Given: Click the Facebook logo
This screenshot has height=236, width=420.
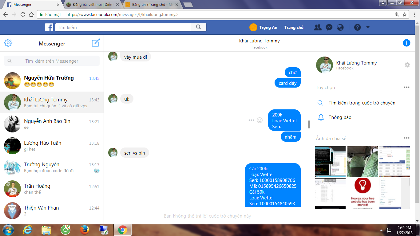Looking at the screenshot, I should coord(49,27).
